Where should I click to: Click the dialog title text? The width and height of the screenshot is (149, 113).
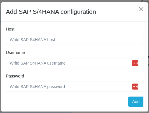tap(51, 12)
